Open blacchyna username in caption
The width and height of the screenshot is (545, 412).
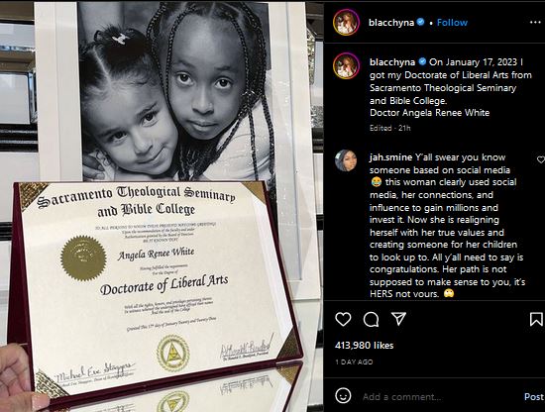392,62
